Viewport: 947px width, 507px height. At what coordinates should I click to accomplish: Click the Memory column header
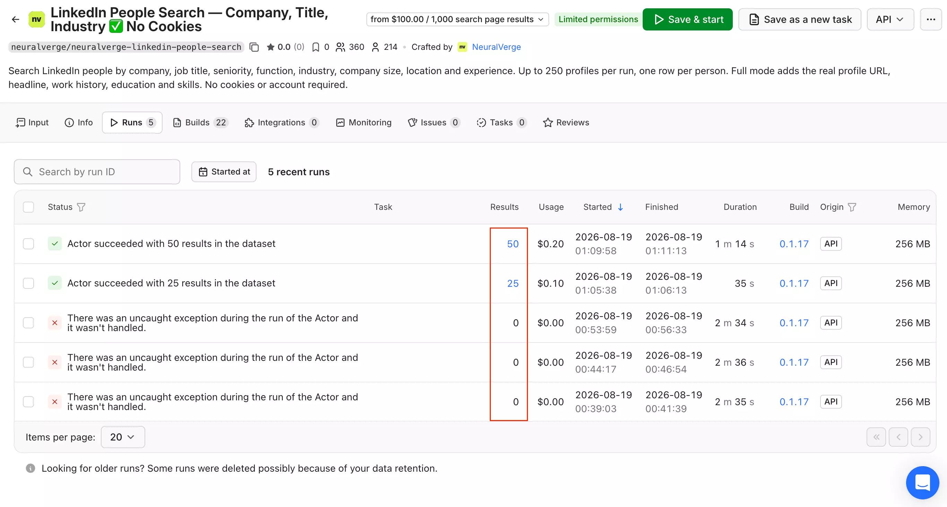913,207
